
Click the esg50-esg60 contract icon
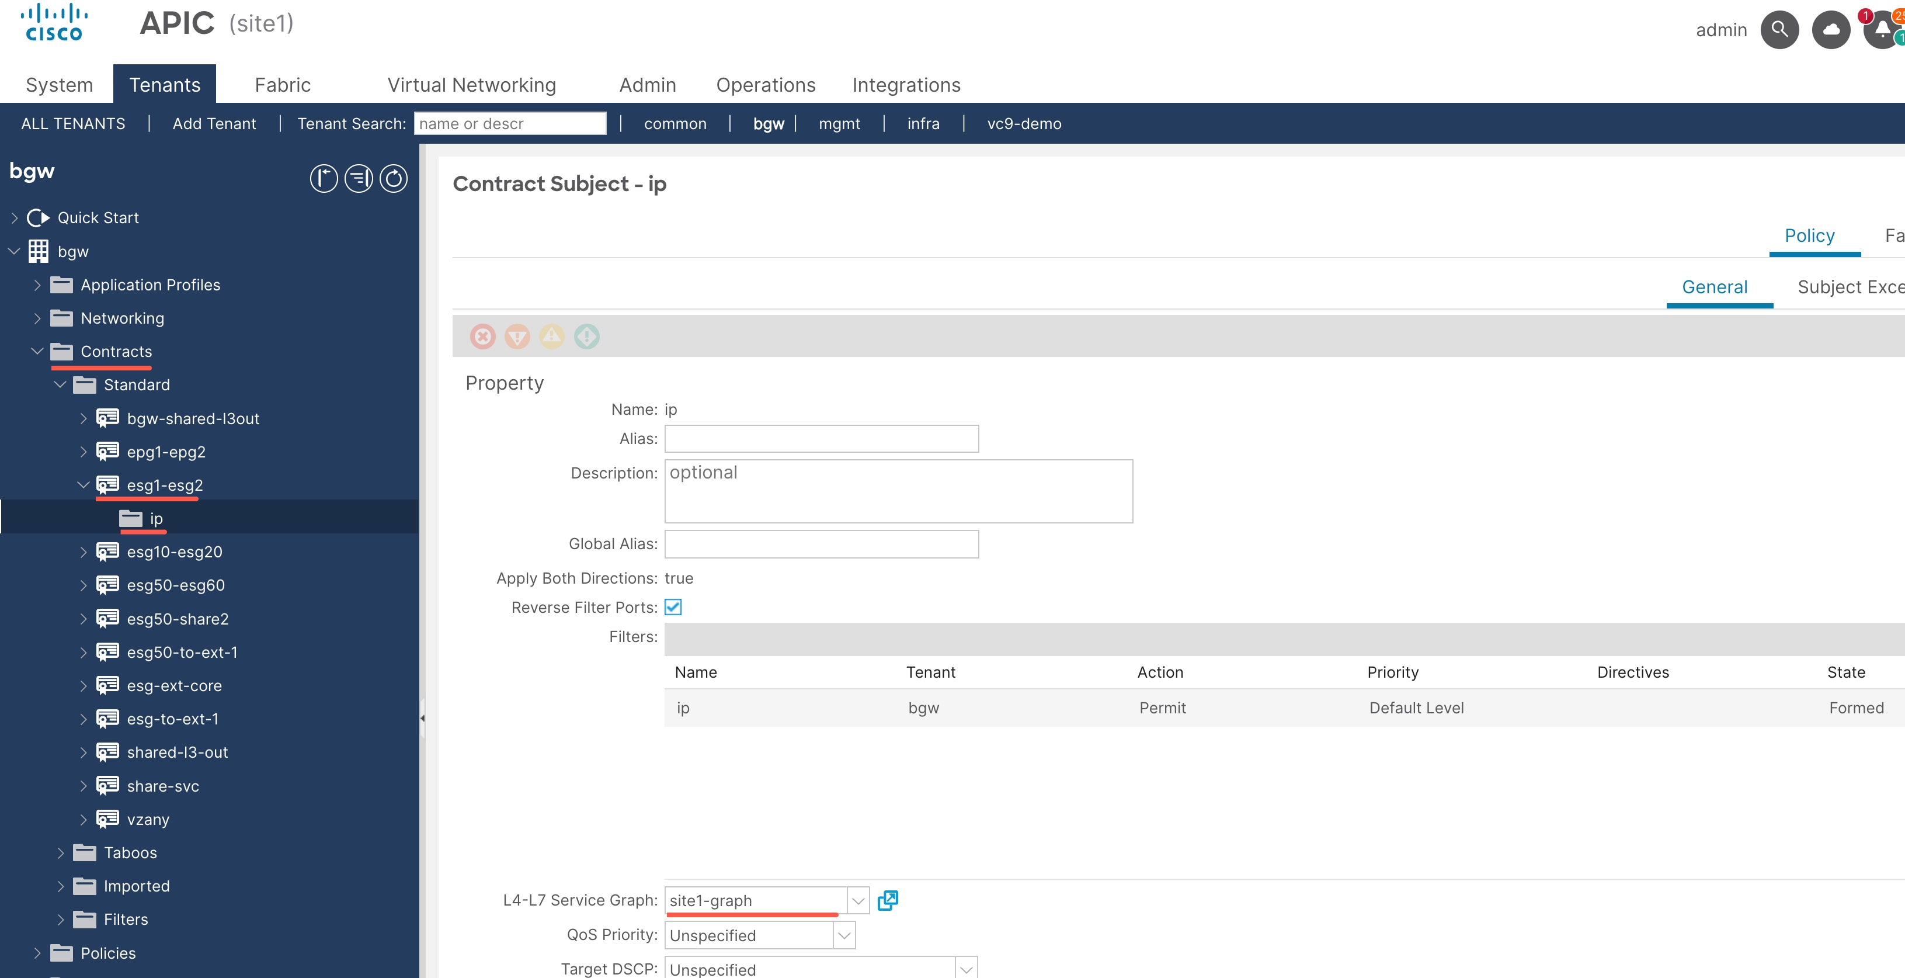tap(107, 585)
